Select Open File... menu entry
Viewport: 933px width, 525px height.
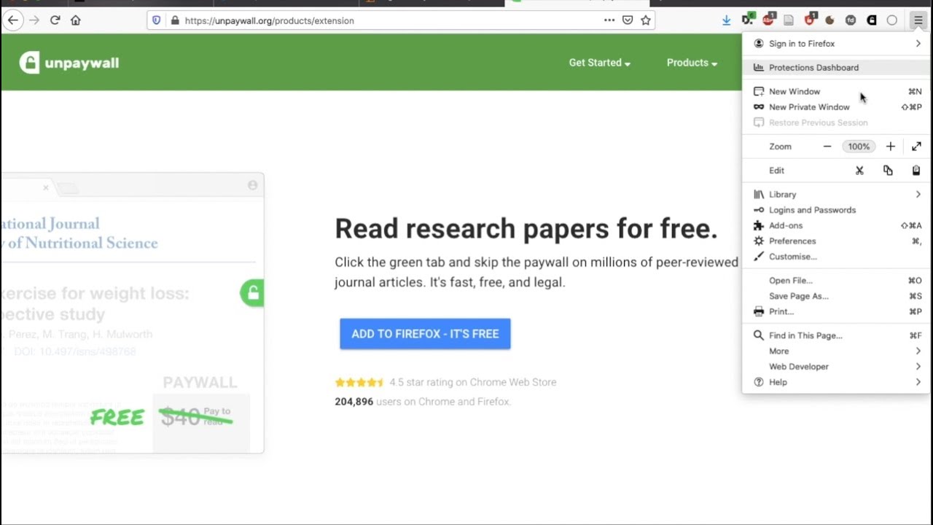pyautogui.click(x=836, y=281)
